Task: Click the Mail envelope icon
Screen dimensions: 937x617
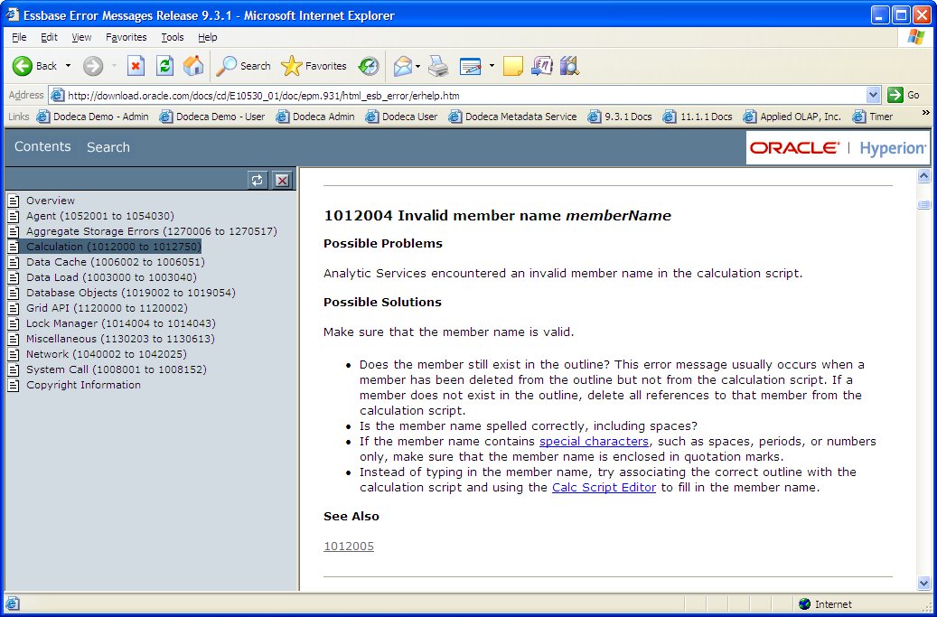Action: (403, 66)
